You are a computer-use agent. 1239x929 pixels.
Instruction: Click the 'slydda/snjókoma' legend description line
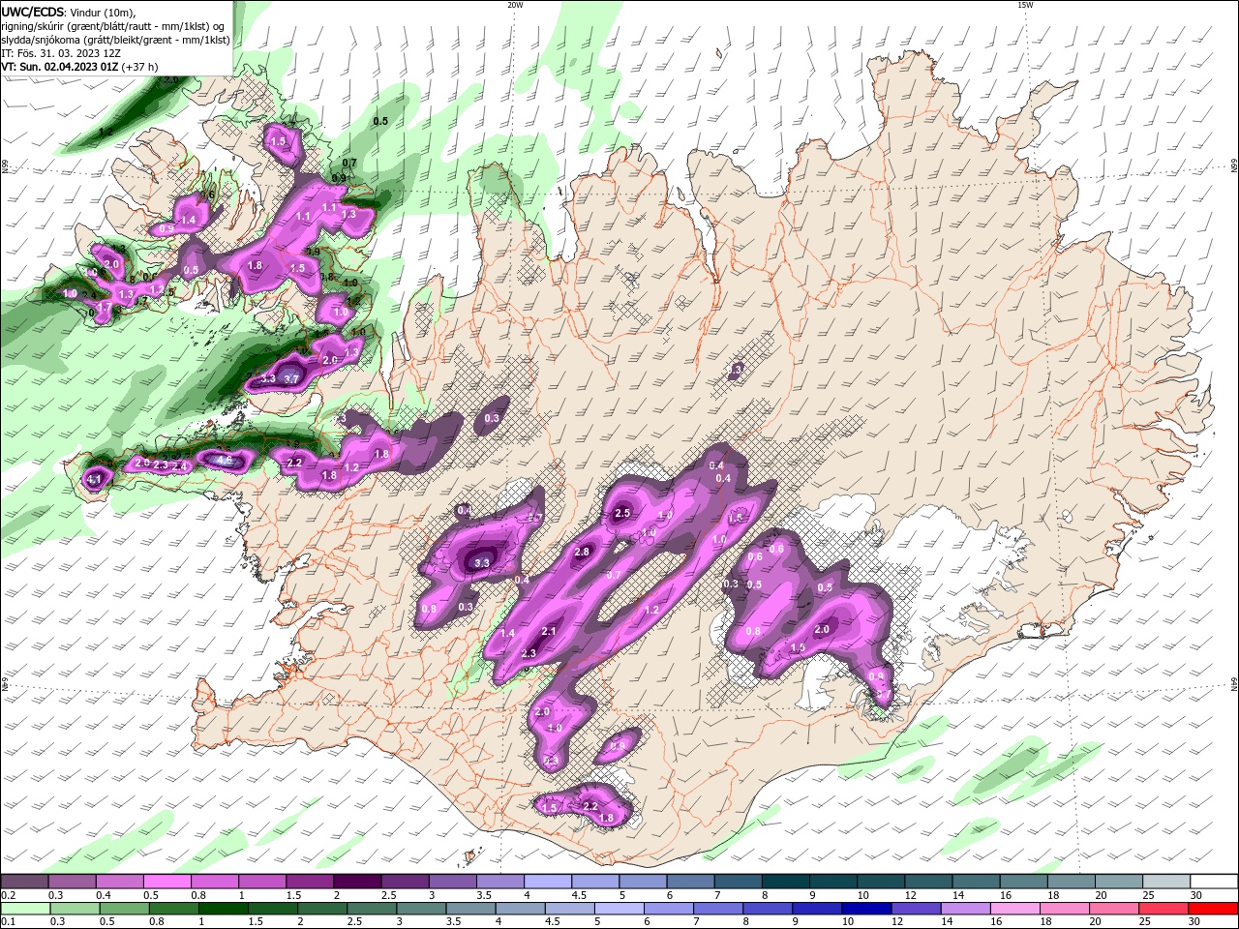click(x=115, y=40)
